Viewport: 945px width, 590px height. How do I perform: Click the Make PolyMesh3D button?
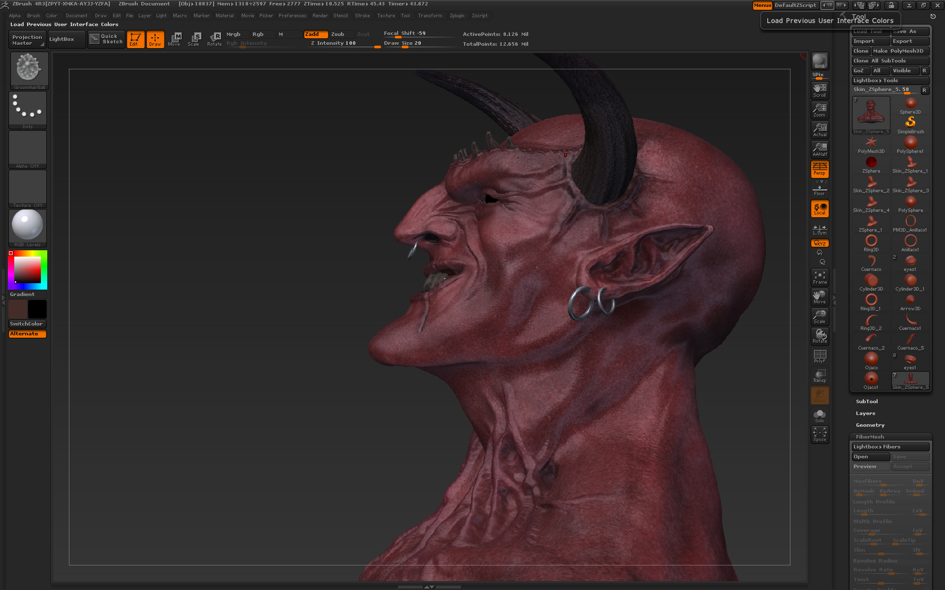click(x=900, y=51)
